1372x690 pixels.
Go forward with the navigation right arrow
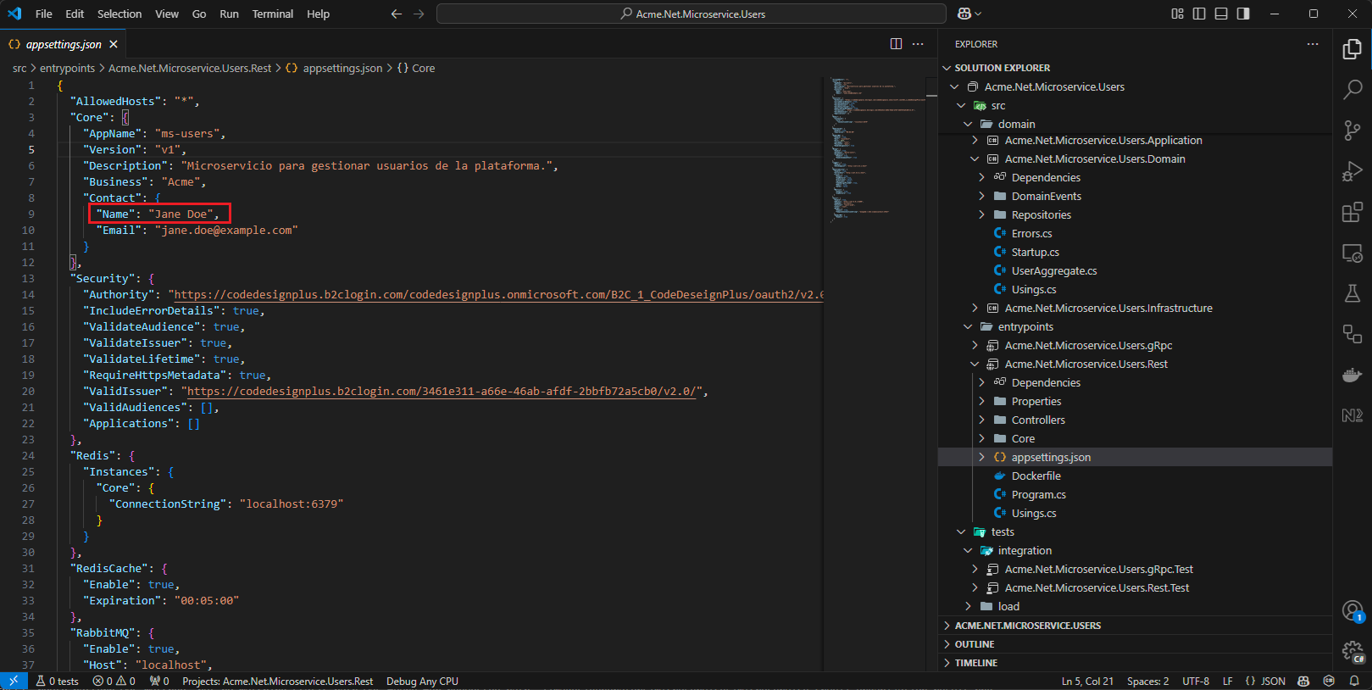coord(419,14)
